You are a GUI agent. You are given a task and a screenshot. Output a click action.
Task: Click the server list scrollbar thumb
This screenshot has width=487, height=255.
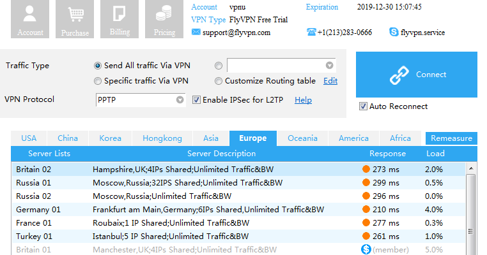(471, 214)
